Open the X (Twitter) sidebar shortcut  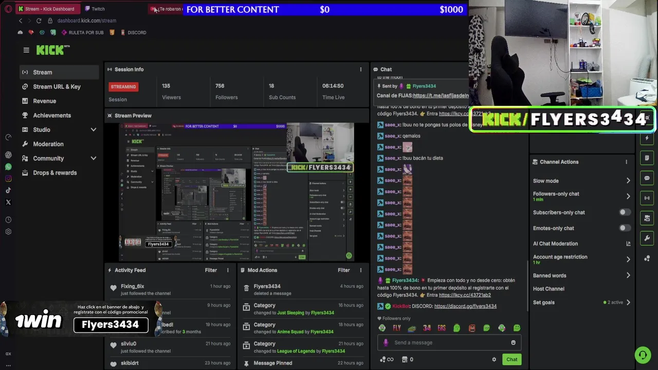8,202
